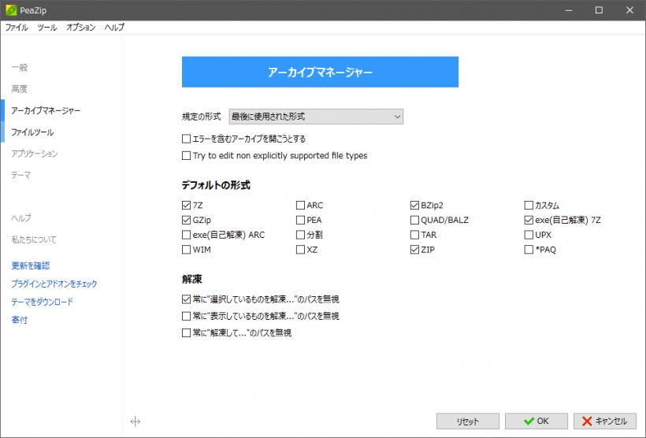Uncheck the GZip format checkbox
This screenshot has width=646, height=438.
click(186, 220)
